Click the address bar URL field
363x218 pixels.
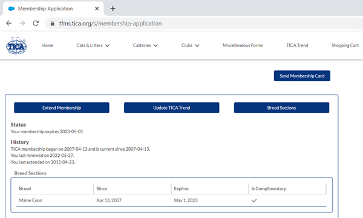[x=204, y=24]
